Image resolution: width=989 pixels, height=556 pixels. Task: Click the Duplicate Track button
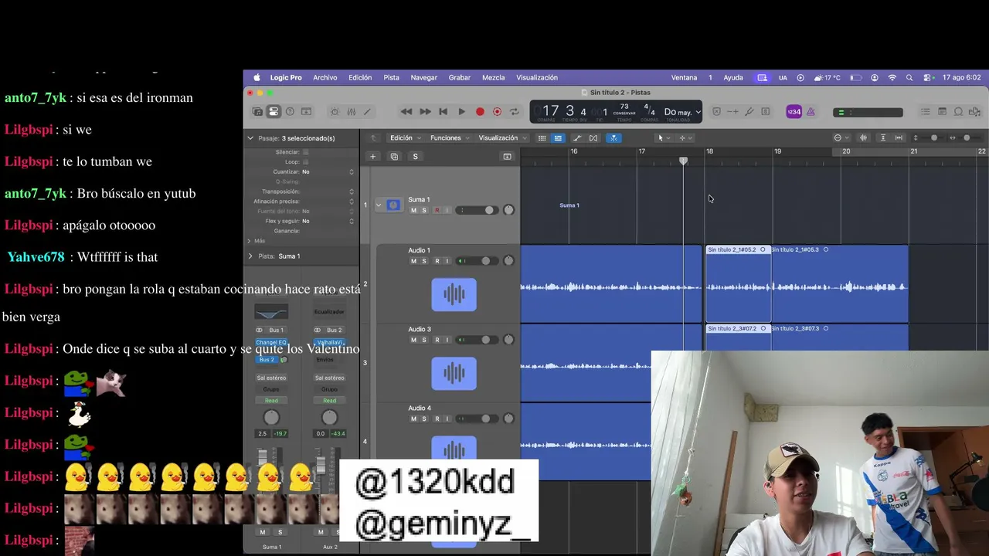(x=394, y=157)
